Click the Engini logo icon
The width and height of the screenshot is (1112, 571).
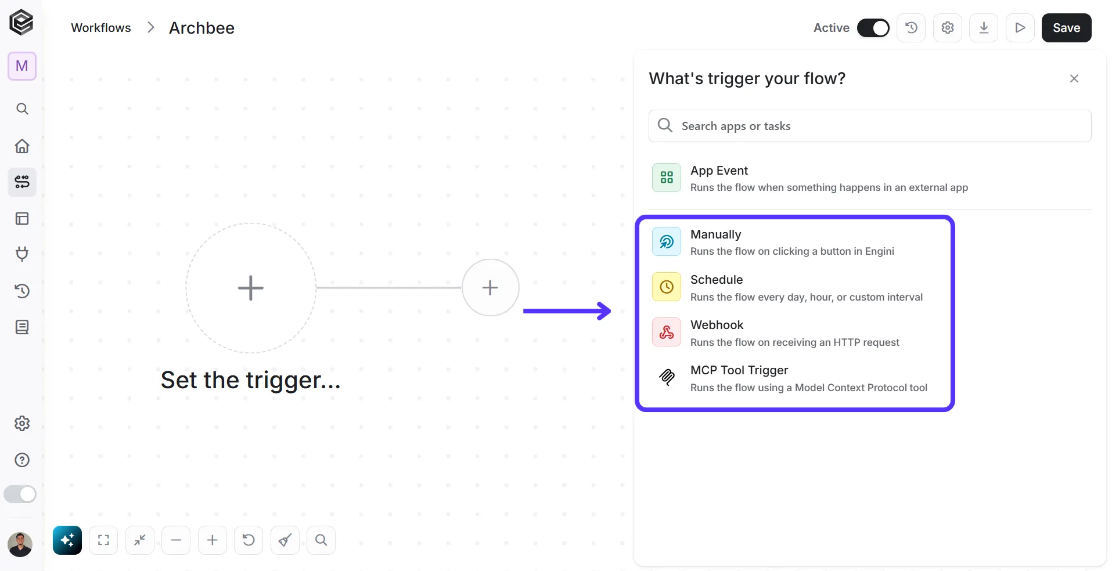click(21, 23)
